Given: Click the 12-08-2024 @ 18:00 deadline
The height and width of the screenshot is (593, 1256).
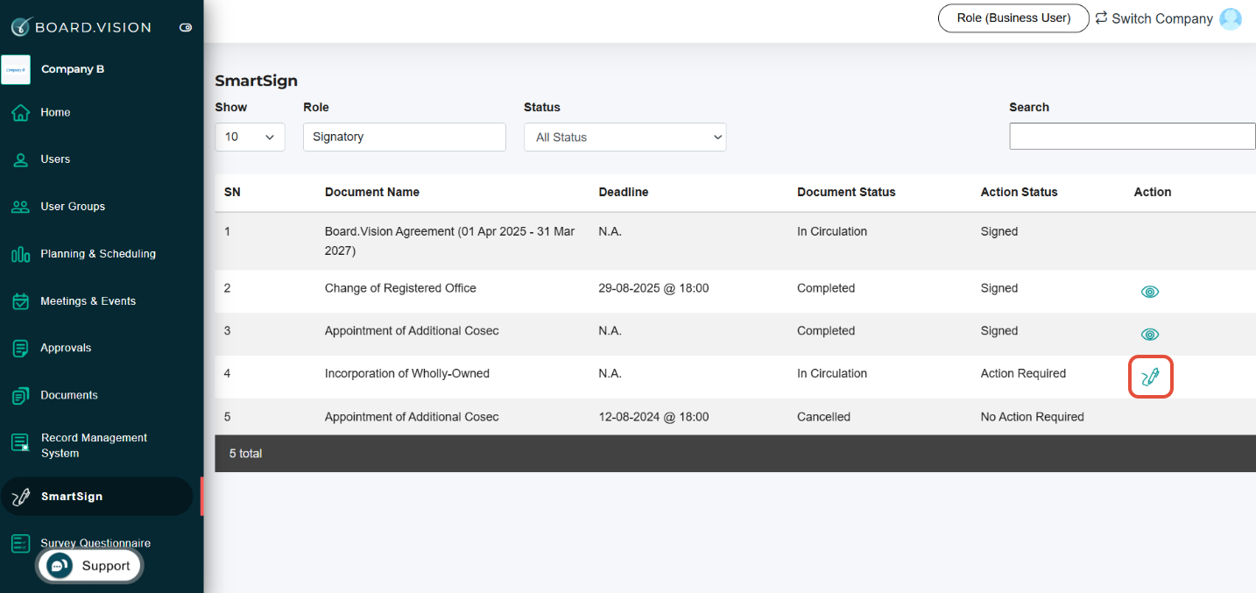Looking at the screenshot, I should 653,417.
